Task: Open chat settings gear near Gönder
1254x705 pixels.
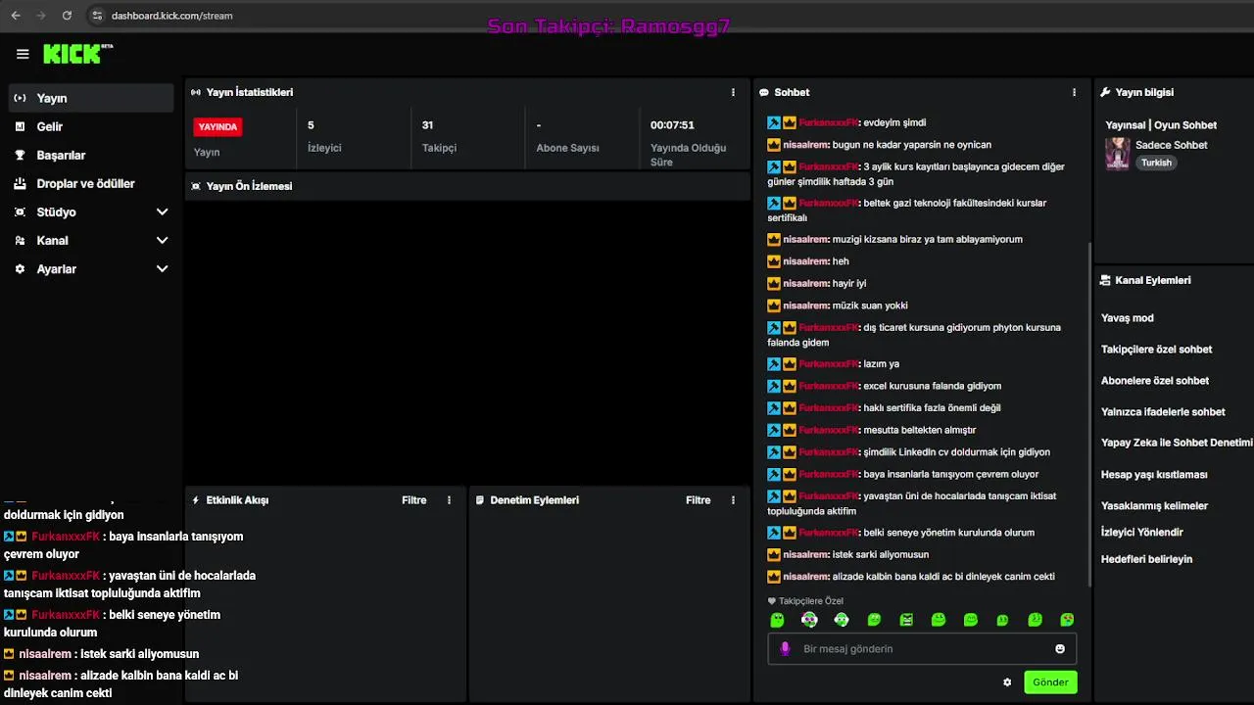Action: [1007, 681]
